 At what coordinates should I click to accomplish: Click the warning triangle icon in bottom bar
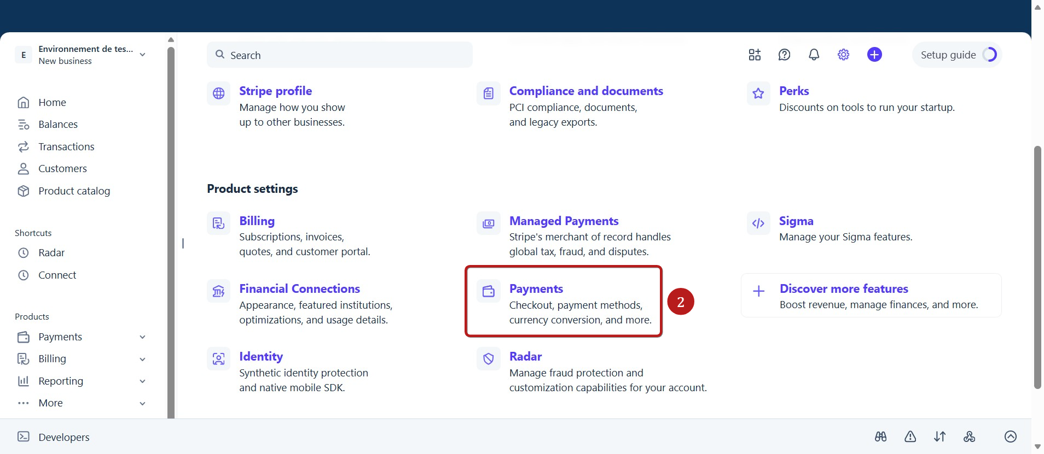tap(910, 437)
